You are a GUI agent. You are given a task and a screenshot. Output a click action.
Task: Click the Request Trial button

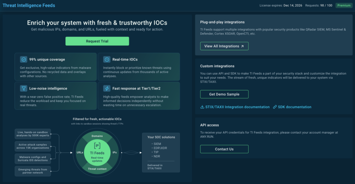(97, 41)
